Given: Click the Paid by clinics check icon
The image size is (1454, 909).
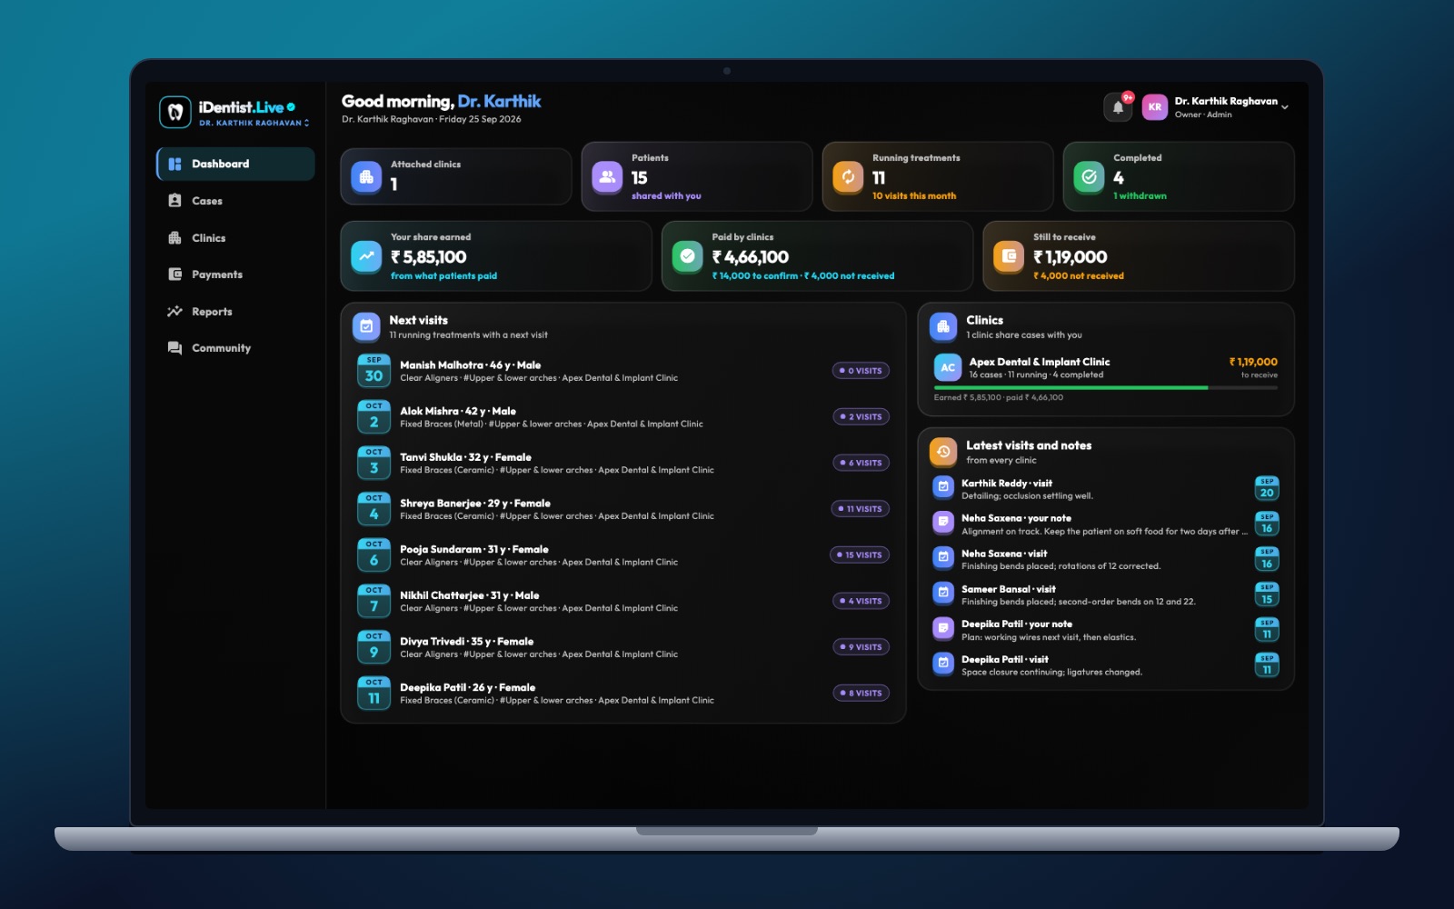Looking at the screenshot, I should [688, 256].
